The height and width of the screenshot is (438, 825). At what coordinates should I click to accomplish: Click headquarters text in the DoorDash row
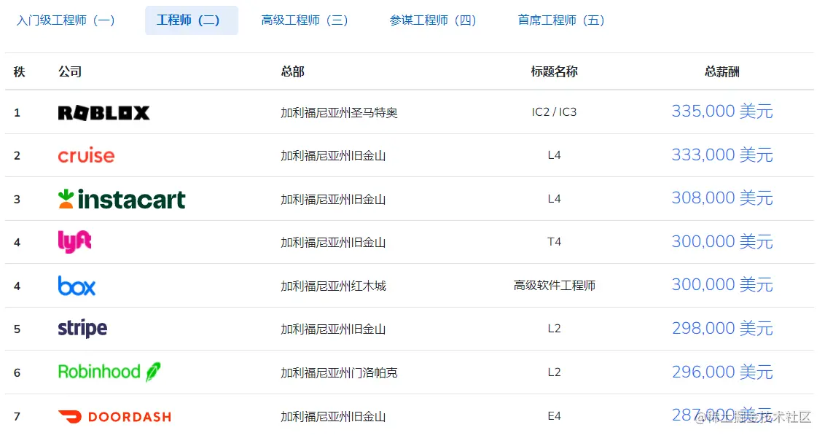[x=333, y=416]
